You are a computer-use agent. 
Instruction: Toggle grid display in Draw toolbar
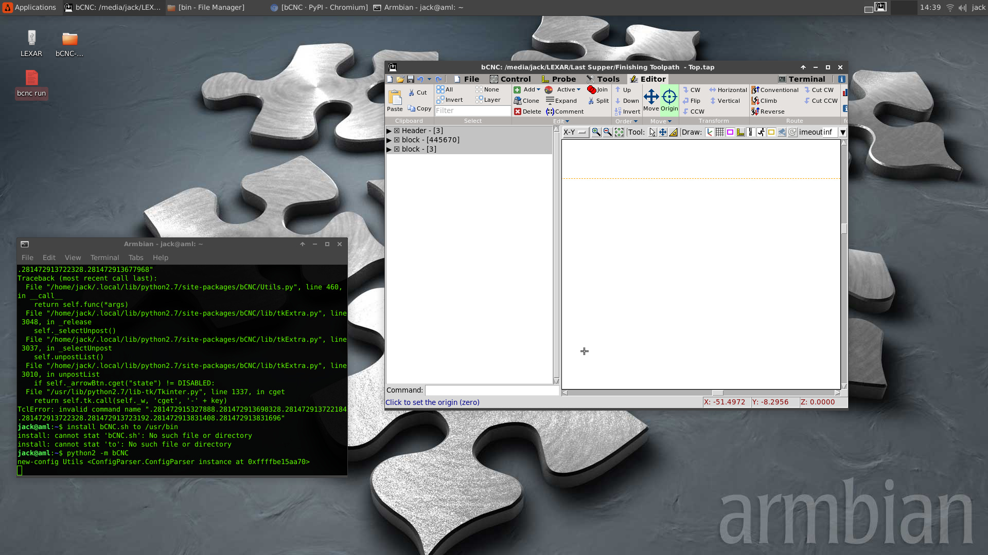tap(720, 132)
